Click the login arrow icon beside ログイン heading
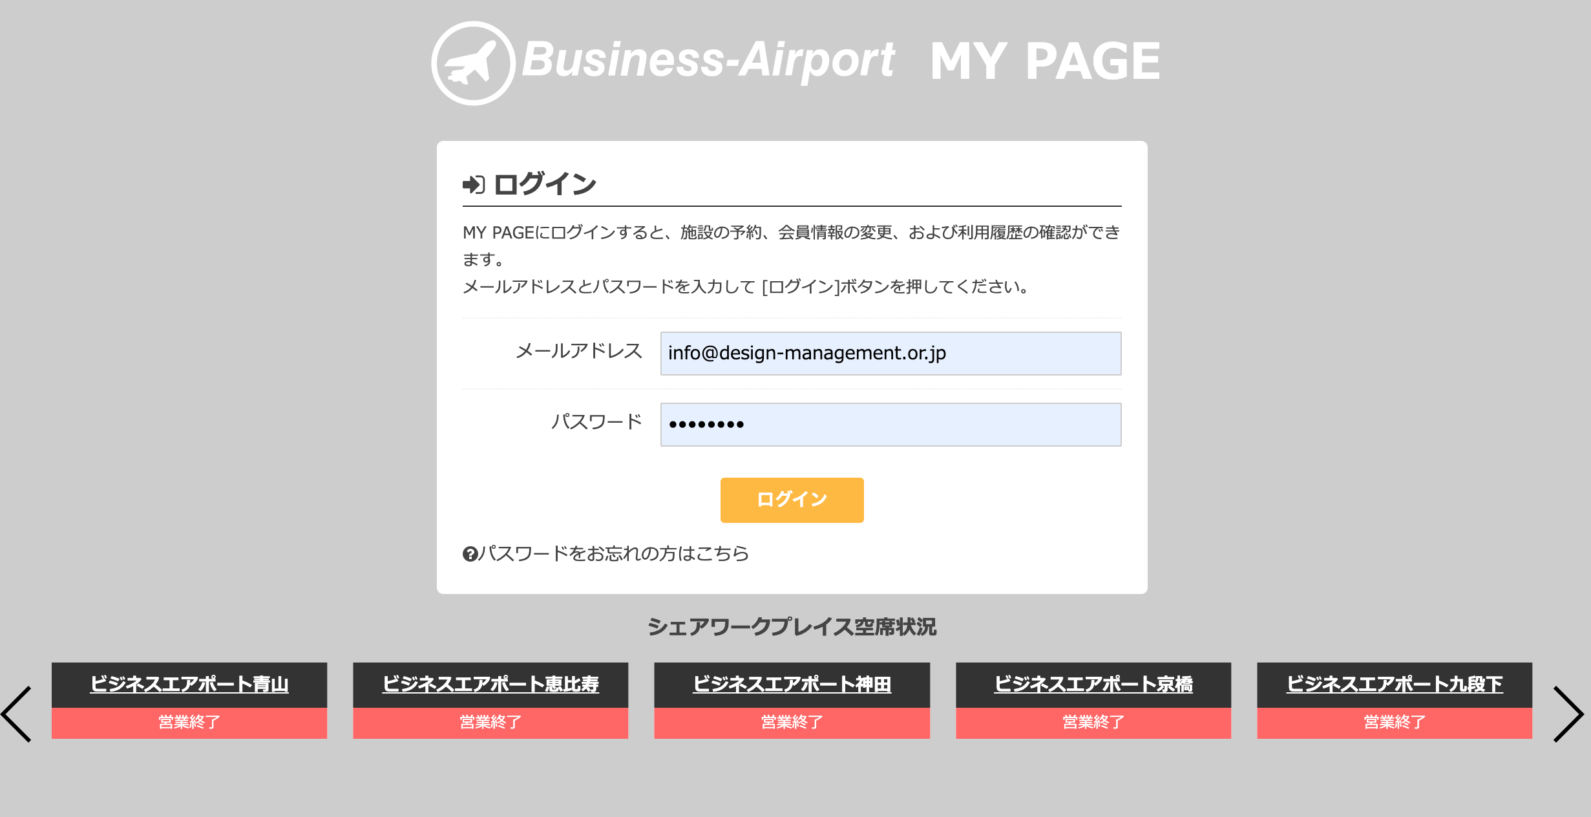 coord(474,185)
